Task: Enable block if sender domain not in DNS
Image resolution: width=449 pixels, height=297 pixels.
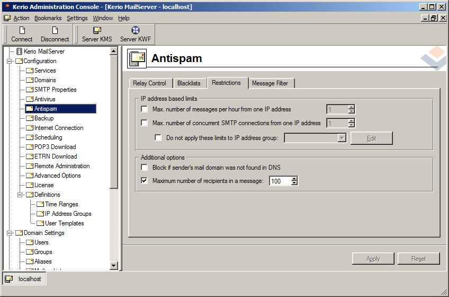Action: (145, 167)
